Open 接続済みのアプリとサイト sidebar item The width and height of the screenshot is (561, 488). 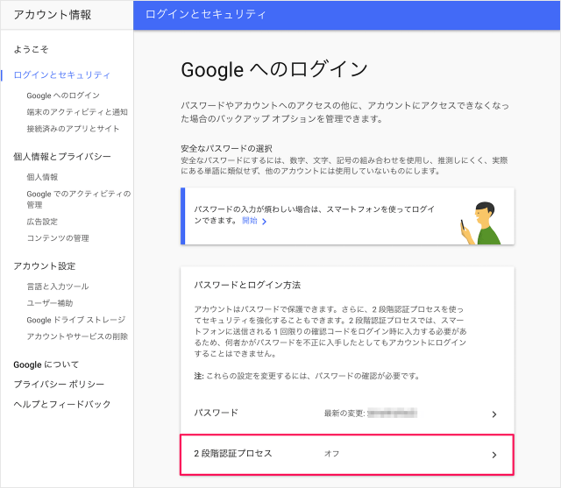click(x=73, y=128)
